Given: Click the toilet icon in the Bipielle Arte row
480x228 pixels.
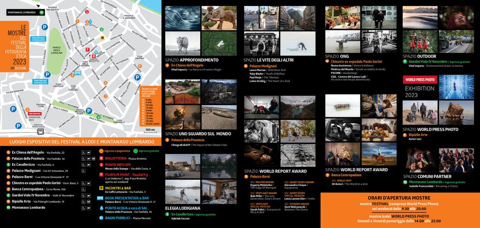Looking at the screenshot, I should [89, 201].
